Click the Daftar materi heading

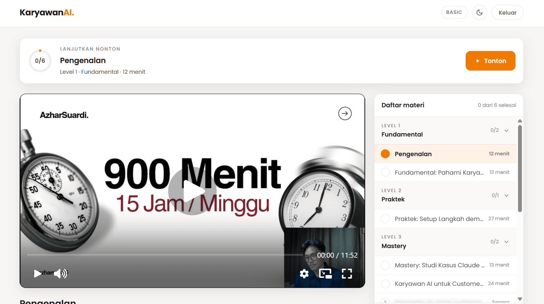[x=403, y=105]
